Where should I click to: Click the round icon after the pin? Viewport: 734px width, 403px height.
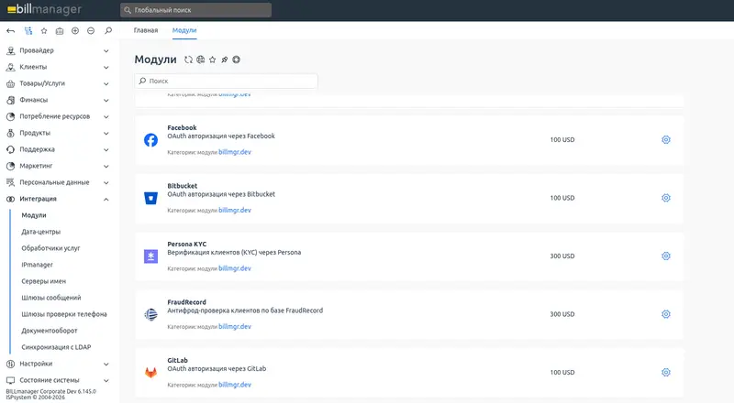click(x=237, y=60)
